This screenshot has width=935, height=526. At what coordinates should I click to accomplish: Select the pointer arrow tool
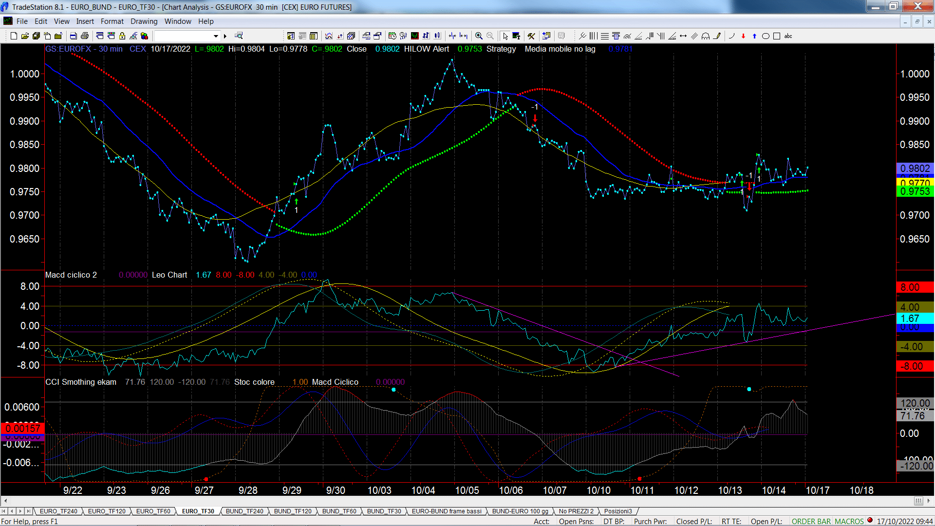(505, 36)
